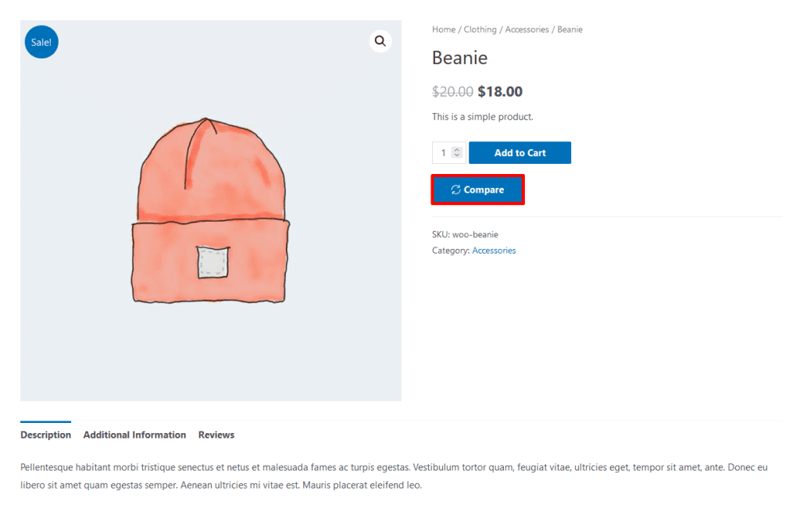Show the Reviews tab
Image resolution: width=800 pixels, height=515 pixels.
[x=216, y=435]
